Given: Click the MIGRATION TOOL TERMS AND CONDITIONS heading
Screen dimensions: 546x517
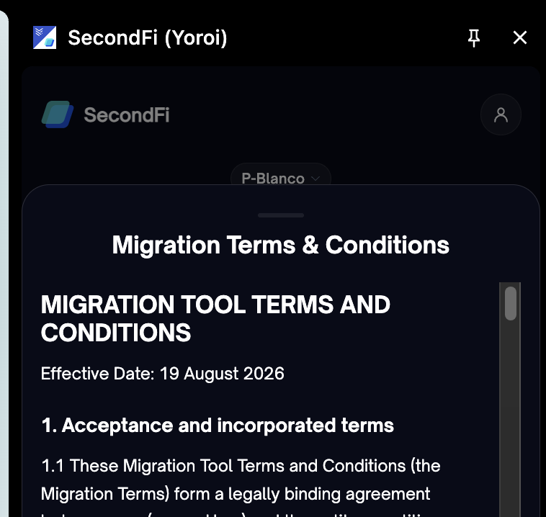Looking at the screenshot, I should 215,318.
